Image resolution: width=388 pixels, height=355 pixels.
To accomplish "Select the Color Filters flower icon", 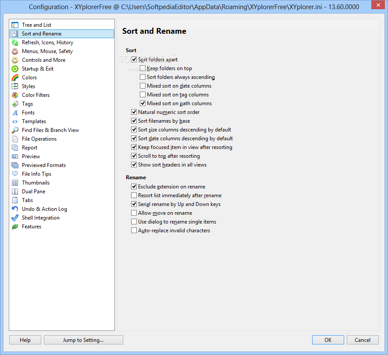I will point(15,95).
